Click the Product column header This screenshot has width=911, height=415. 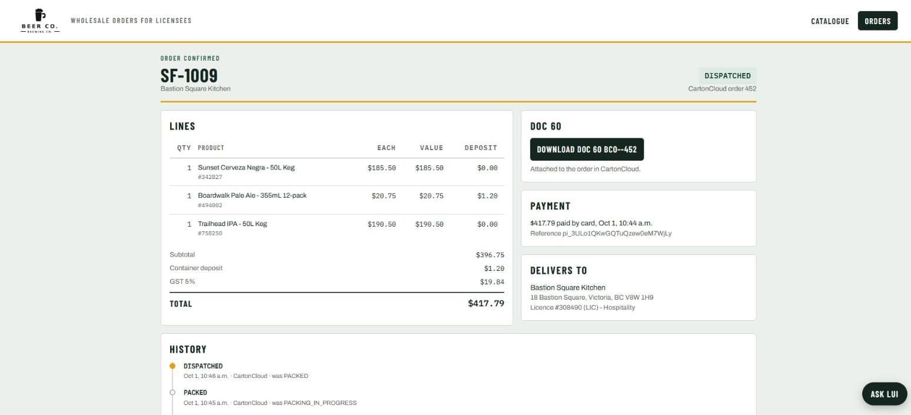coord(211,148)
